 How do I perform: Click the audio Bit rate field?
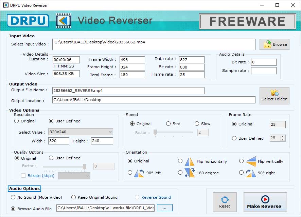pyautogui.click(x=264, y=62)
